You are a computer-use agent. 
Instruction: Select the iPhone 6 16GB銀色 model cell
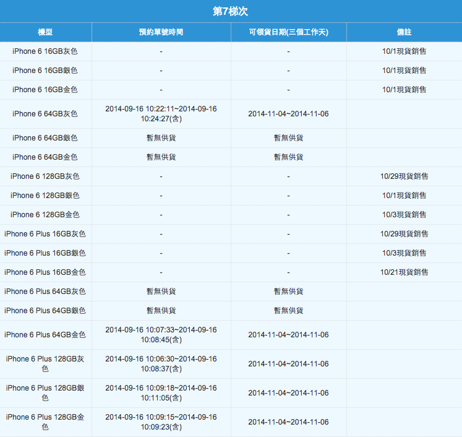pos(45,71)
